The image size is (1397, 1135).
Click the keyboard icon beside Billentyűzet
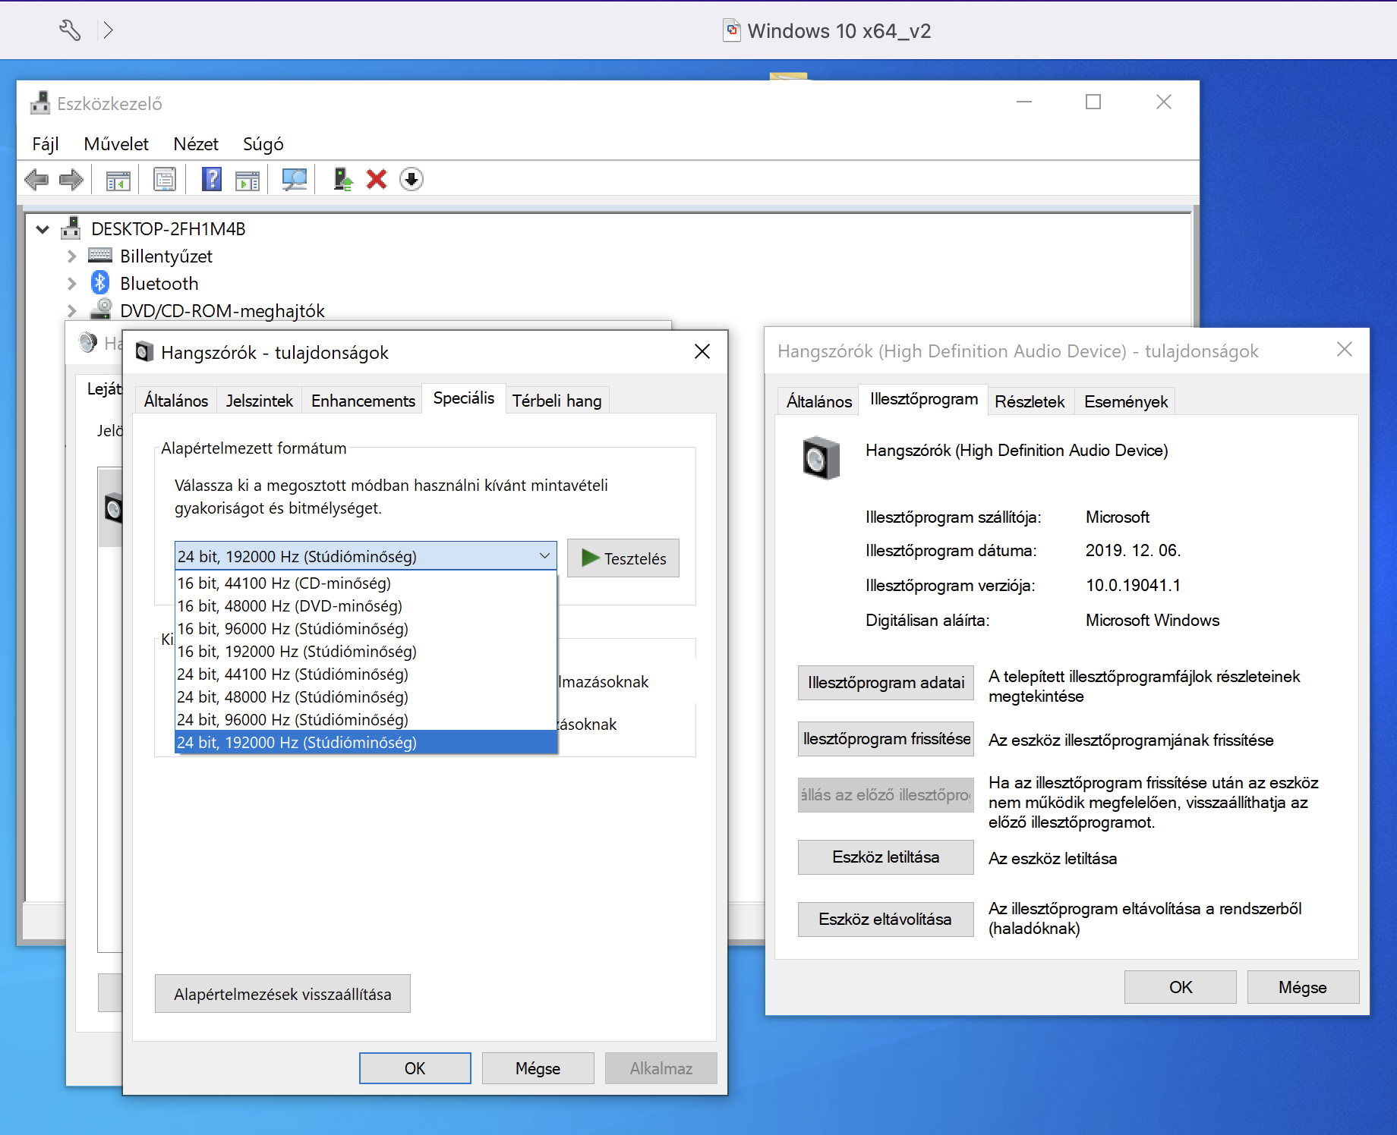click(100, 255)
